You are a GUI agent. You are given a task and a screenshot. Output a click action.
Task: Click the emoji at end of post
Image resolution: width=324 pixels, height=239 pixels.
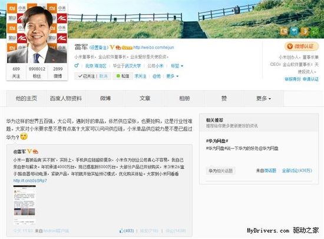pos(24,137)
